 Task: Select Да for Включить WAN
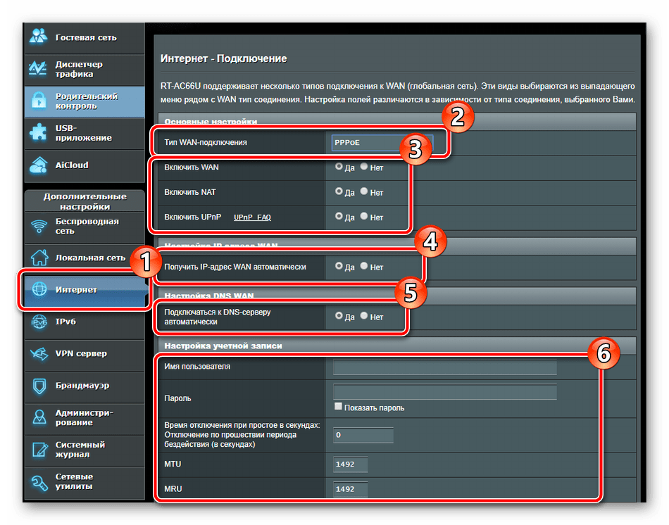[x=339, y=166]
